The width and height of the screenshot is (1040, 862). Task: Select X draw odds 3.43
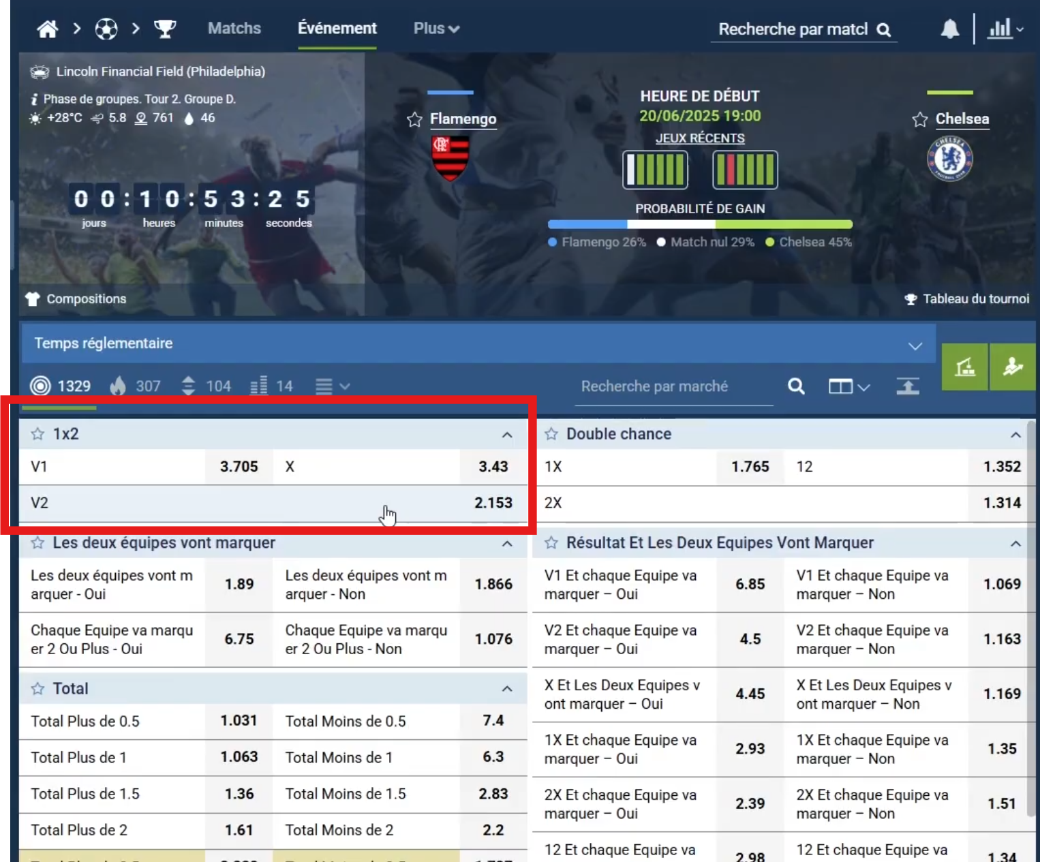tap(493, 467)
